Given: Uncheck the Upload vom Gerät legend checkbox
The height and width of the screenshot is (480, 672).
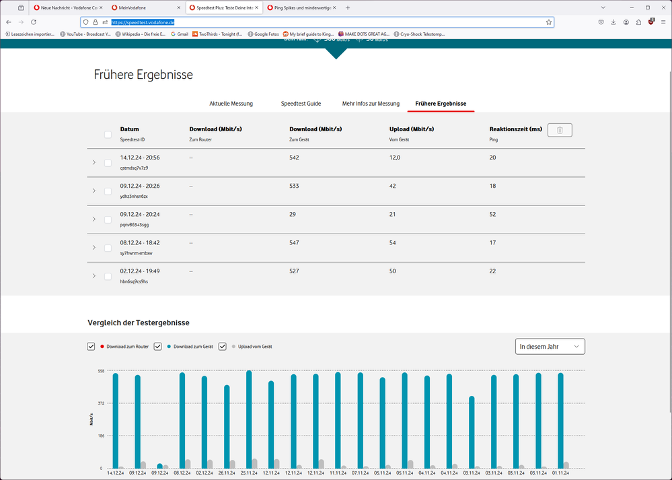Looking at the screenshot, I should [223, 346].
